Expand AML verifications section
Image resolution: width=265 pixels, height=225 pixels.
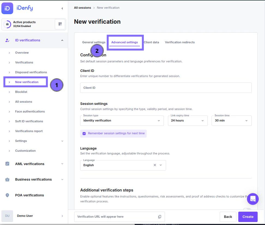62,164
